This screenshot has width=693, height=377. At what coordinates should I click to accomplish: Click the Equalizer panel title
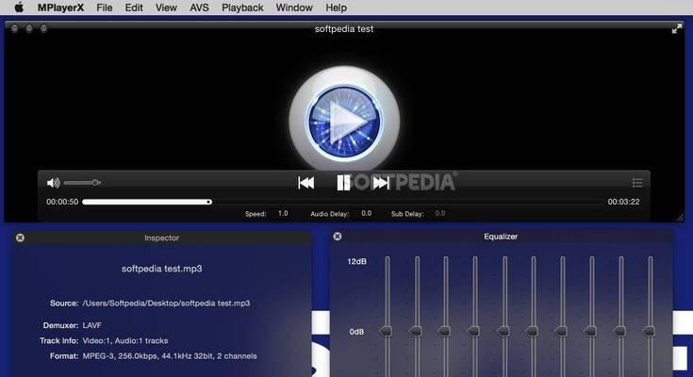[501, 237]
